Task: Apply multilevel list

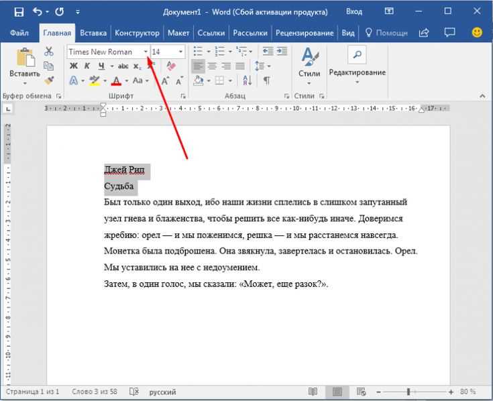Action: [x=241, y=51]
